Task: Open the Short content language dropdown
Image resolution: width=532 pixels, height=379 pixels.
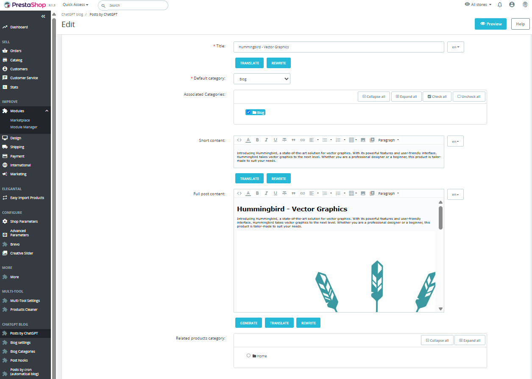Action: [x=455, y=141]
